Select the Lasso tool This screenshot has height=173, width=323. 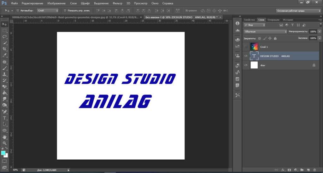point(4,37)
